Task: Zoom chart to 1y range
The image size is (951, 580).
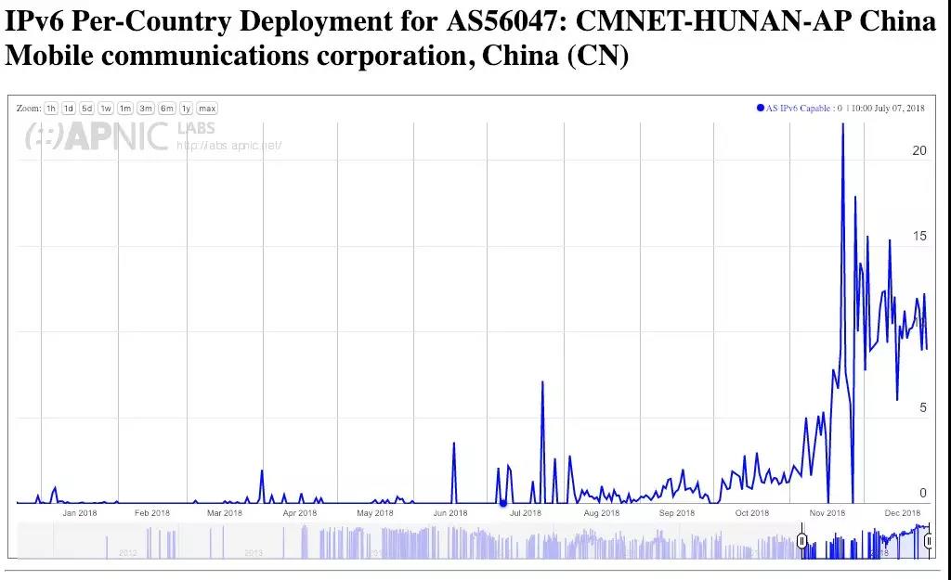Action: (186, 109)
